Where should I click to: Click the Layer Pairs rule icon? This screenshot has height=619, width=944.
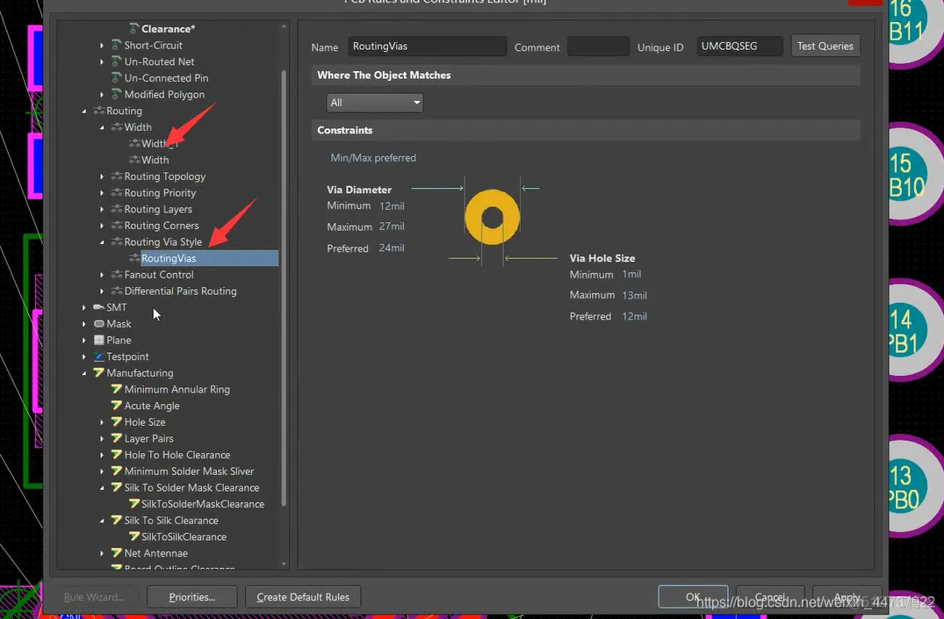[x=117, y=438]
